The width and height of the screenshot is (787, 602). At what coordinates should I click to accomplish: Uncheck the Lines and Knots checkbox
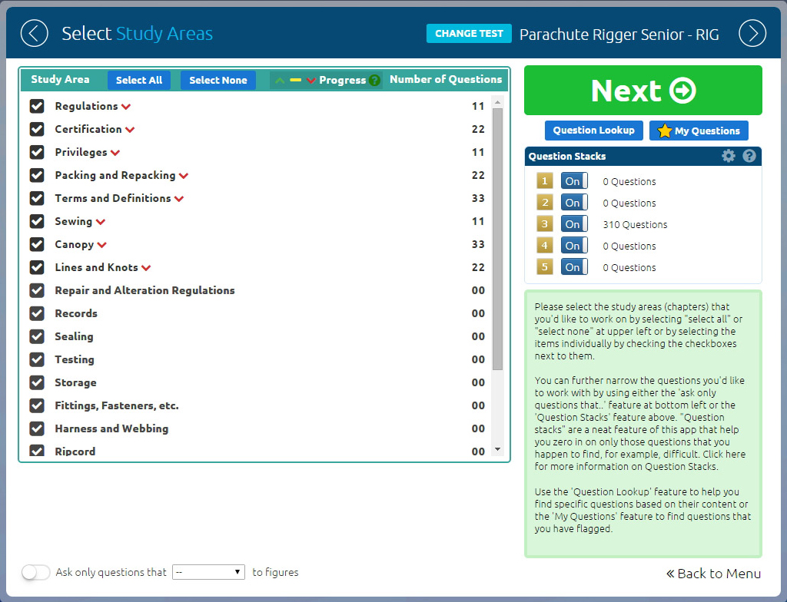coord(37,267)
